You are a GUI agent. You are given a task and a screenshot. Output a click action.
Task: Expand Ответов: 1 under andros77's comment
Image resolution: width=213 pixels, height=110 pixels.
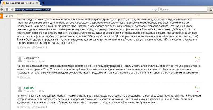(41, 107)
